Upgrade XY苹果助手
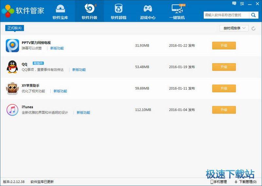 224,88
